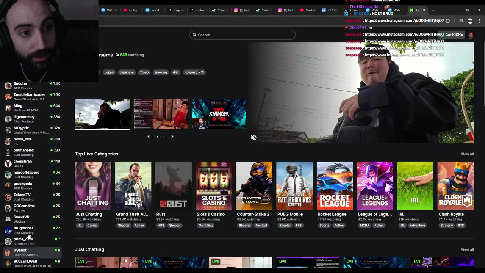The image size is (485, 273).
Task: Select SweetVR avatar in sidebar
Action: pyautogui.click(x=8, y=219)
